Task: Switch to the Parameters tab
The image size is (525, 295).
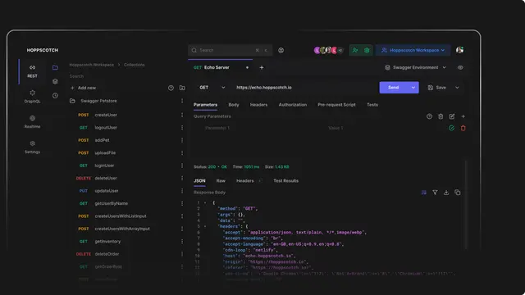Action: [x=205, y=105]
